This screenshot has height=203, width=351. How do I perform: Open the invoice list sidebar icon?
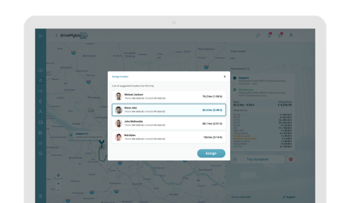[x=41, y=132]
